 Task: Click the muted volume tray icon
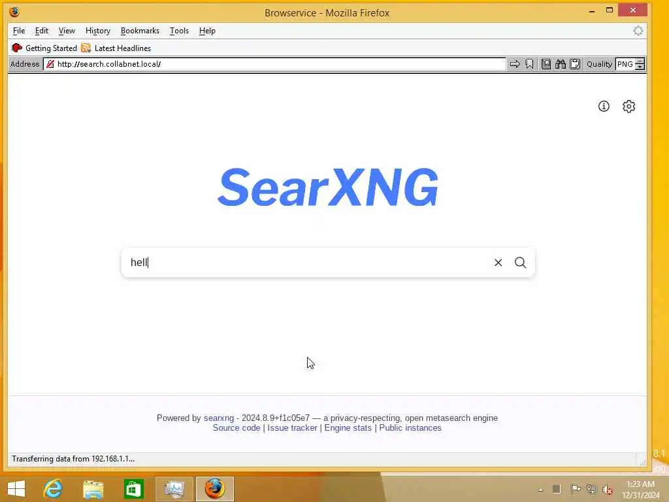coord(607,490)
